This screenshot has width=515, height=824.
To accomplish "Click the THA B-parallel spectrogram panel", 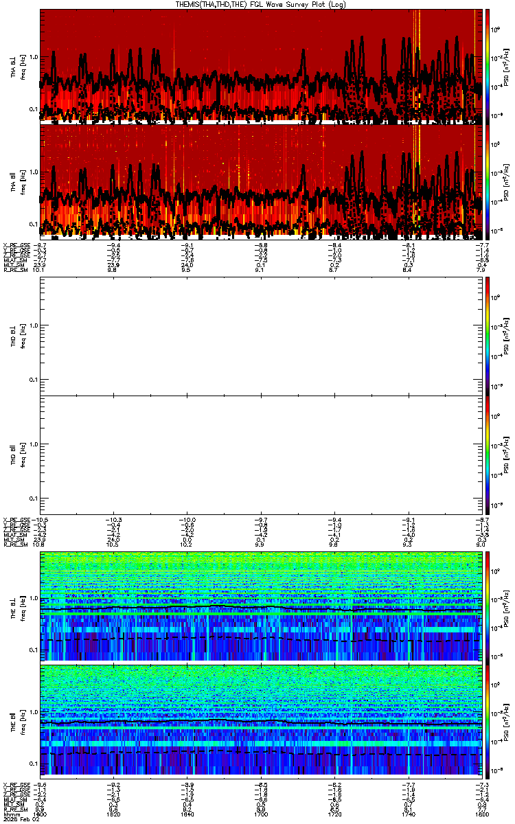I will coord(262,181).
